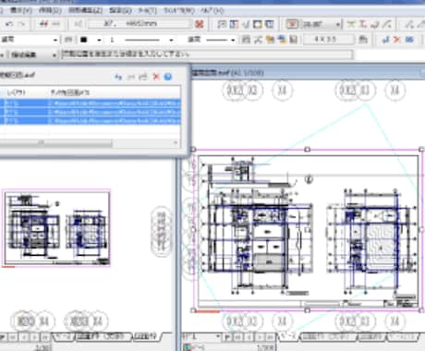Click the yellow-and-blue square icon in the top toolbar group
Viewport: 425px width, 351px height.
click(x=258, y=24)
